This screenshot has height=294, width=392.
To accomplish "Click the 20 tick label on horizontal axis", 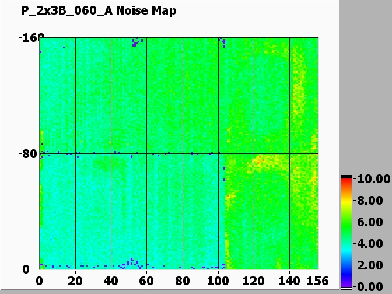I will (75, 281).
